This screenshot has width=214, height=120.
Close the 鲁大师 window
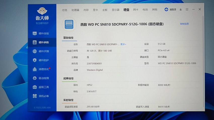[x=200, y=9]
